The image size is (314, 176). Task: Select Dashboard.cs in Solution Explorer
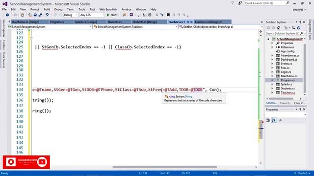289,60
